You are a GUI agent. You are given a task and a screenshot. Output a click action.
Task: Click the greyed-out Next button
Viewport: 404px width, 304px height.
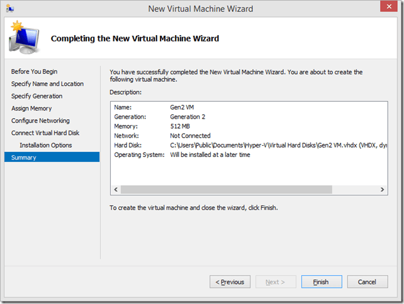pyautogui.click(x=275, y=282)
